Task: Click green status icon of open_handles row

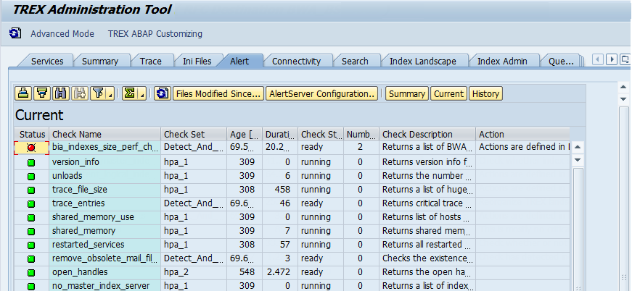Action: 31,272
